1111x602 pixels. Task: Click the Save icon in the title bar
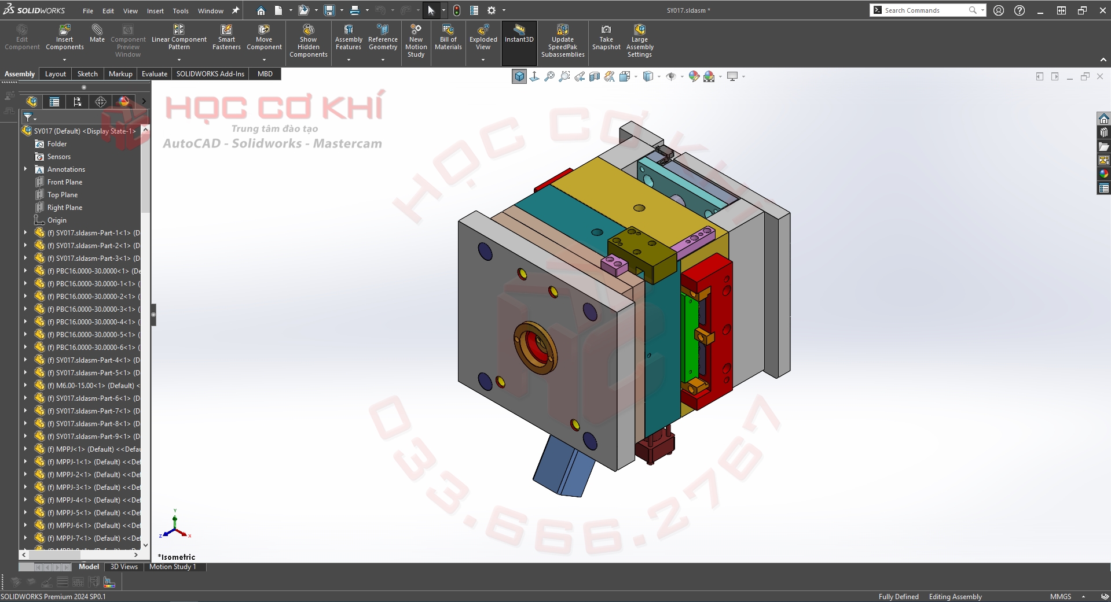(329, 10)
